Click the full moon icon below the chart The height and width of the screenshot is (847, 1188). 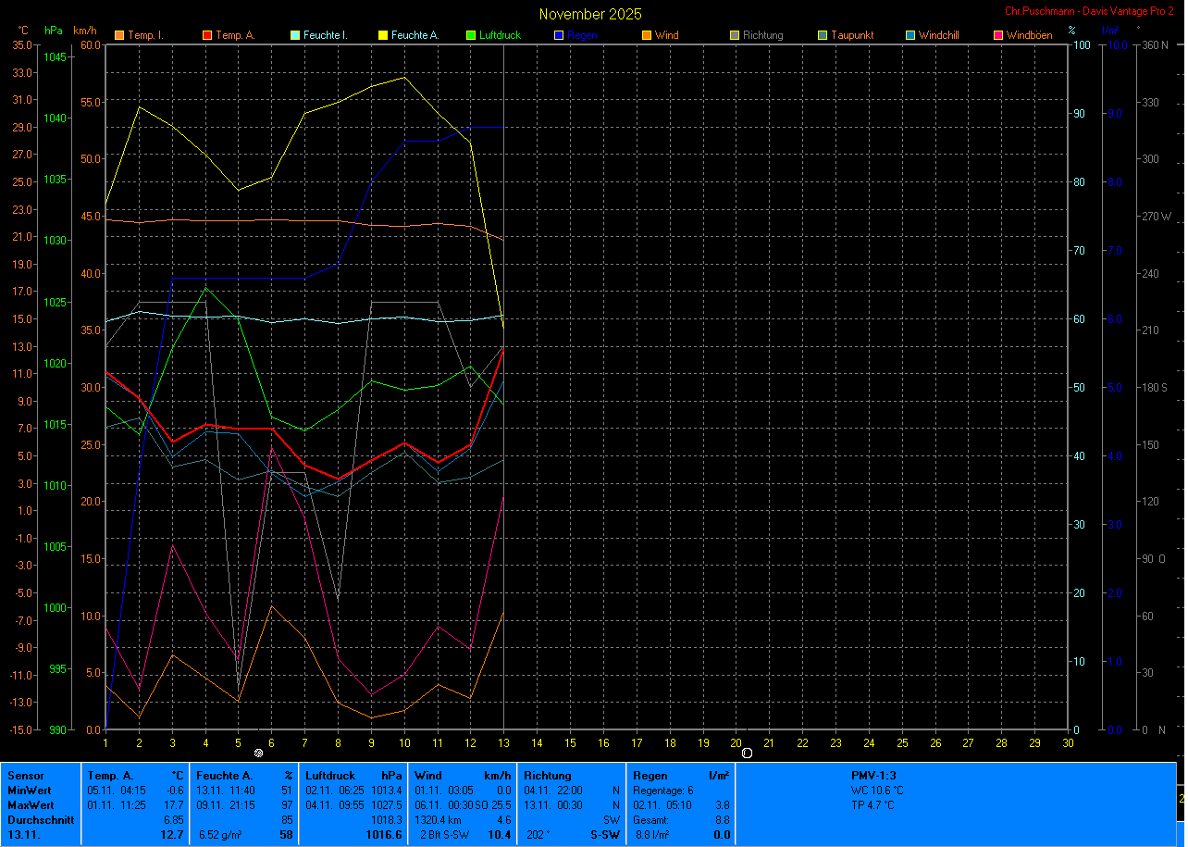pos(258,754)
